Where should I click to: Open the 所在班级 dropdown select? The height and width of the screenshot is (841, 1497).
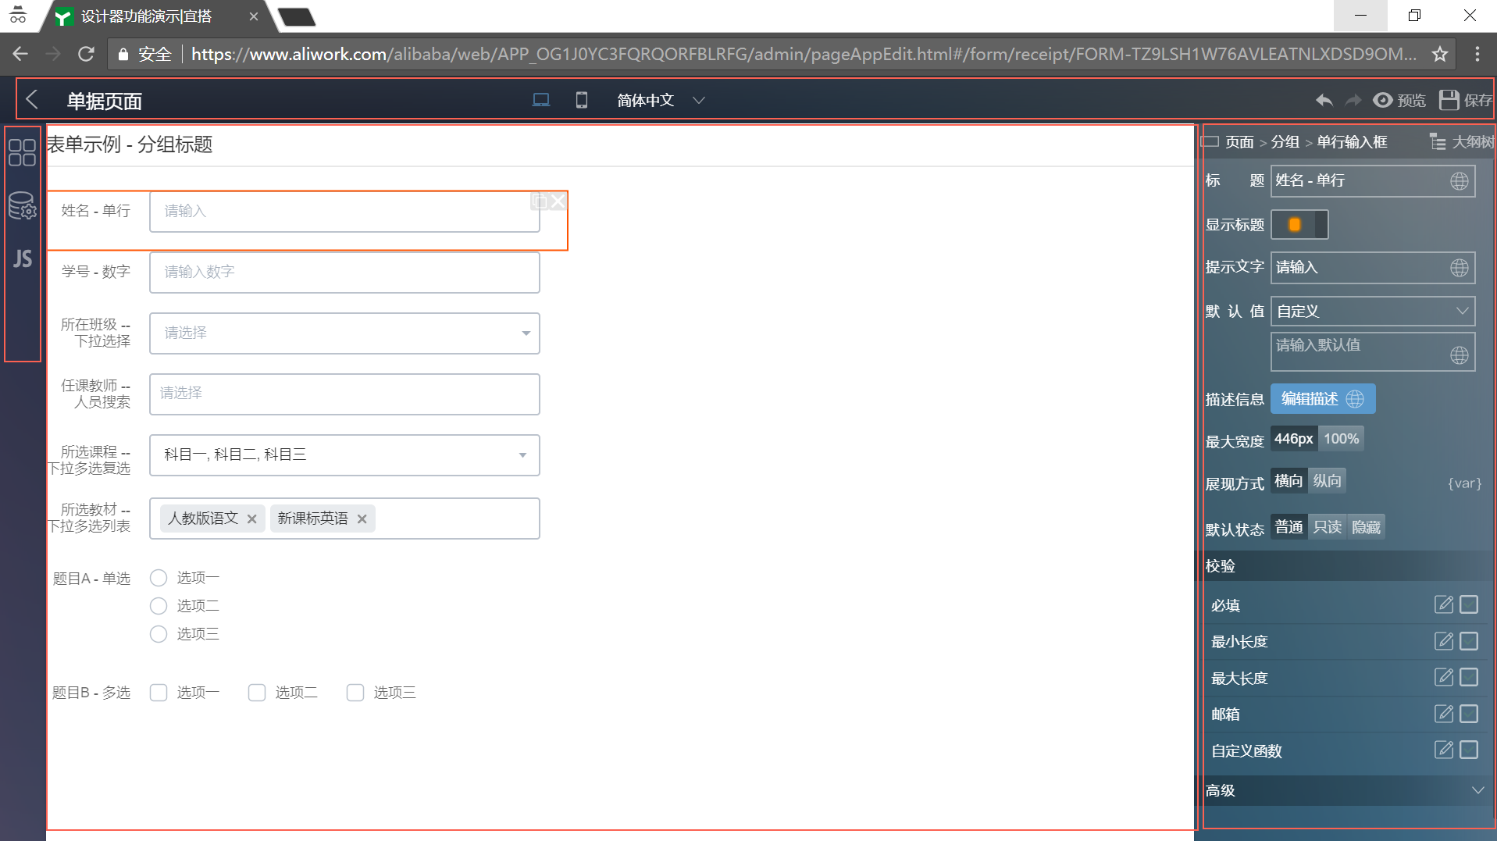[x=344, y=333]
